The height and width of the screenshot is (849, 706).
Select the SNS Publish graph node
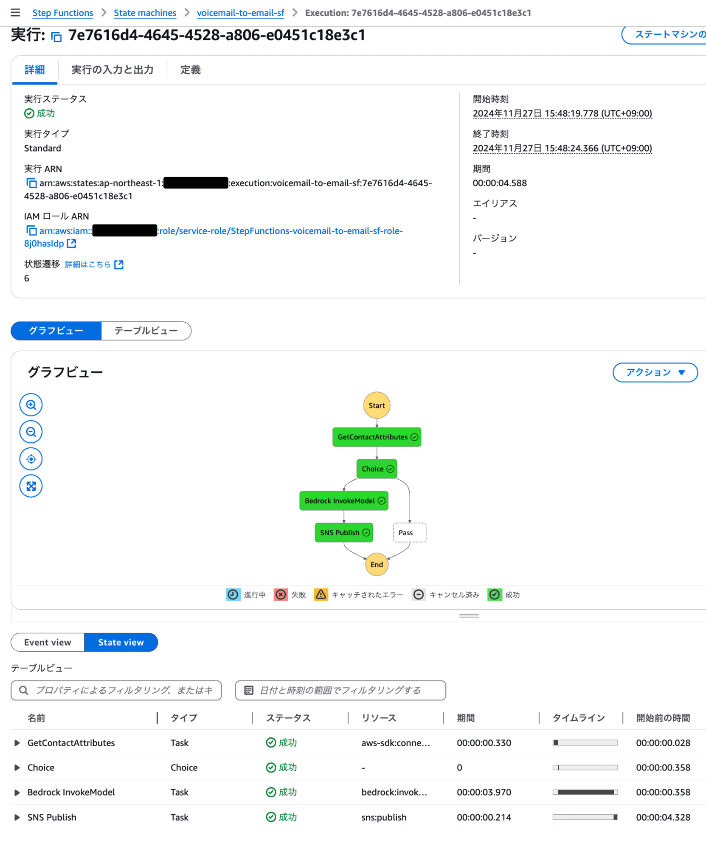click(344, 532)
